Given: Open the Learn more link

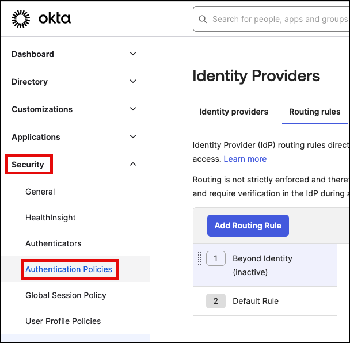Looking at the screenshot, I should [245, 159].
